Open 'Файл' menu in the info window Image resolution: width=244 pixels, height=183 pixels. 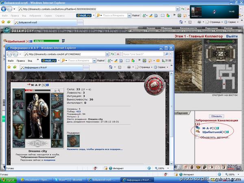point(11,61)
